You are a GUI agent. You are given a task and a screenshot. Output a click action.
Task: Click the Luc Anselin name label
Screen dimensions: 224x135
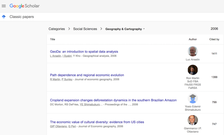coord(193,60)
